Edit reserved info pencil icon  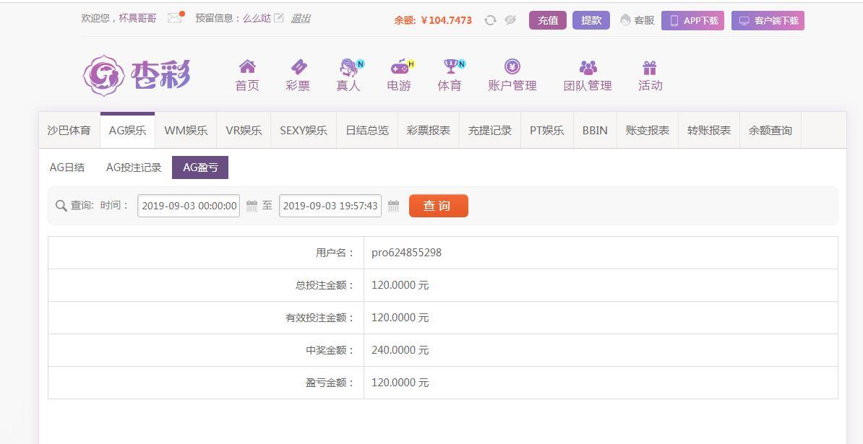(279, 17)
